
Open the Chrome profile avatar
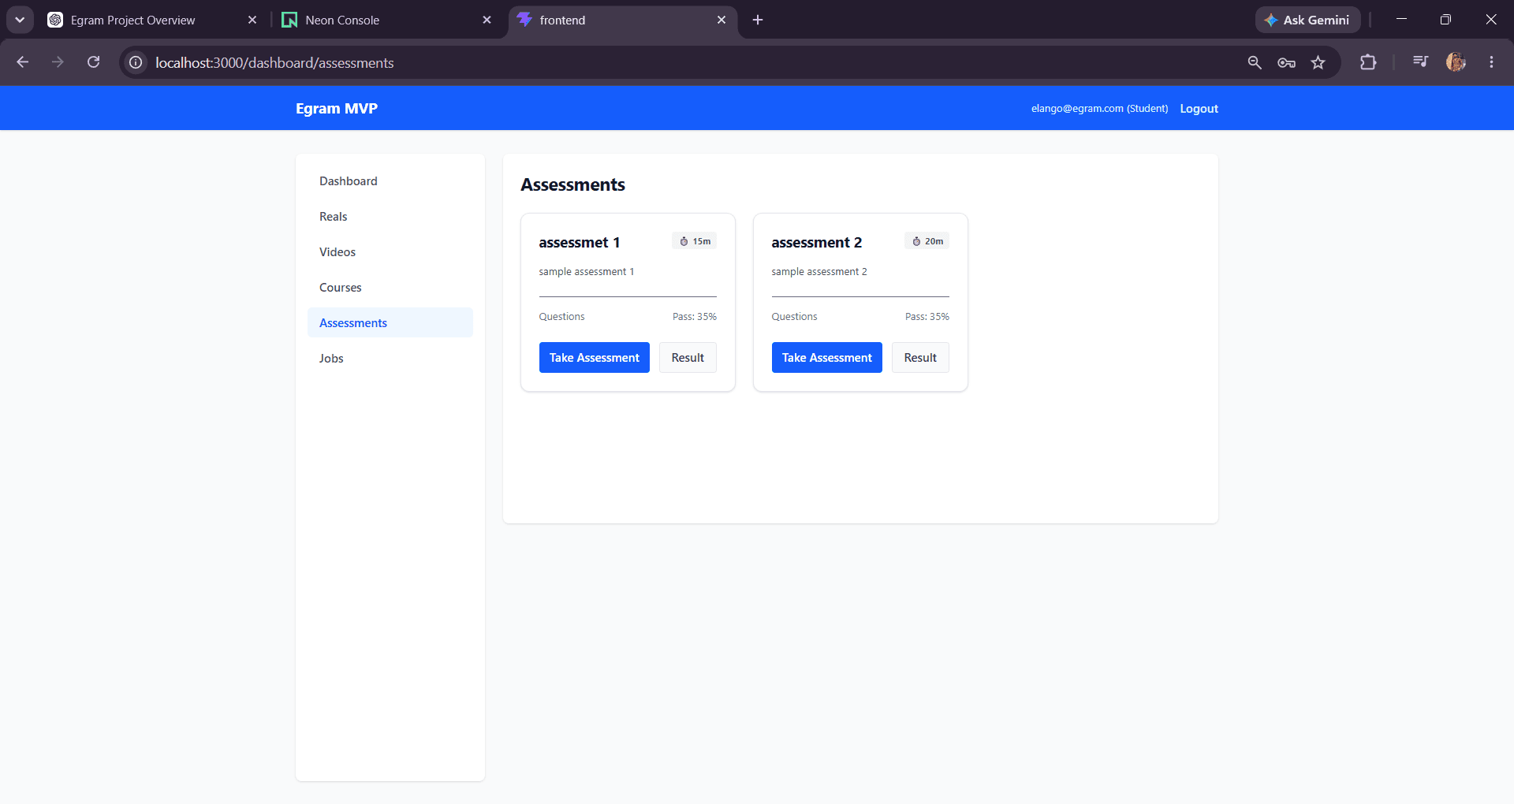coord(1456,62)
